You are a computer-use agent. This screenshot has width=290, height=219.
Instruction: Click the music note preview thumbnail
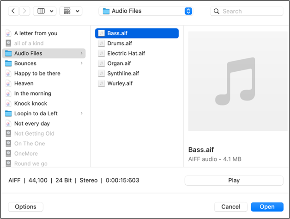tap(238, 81)
